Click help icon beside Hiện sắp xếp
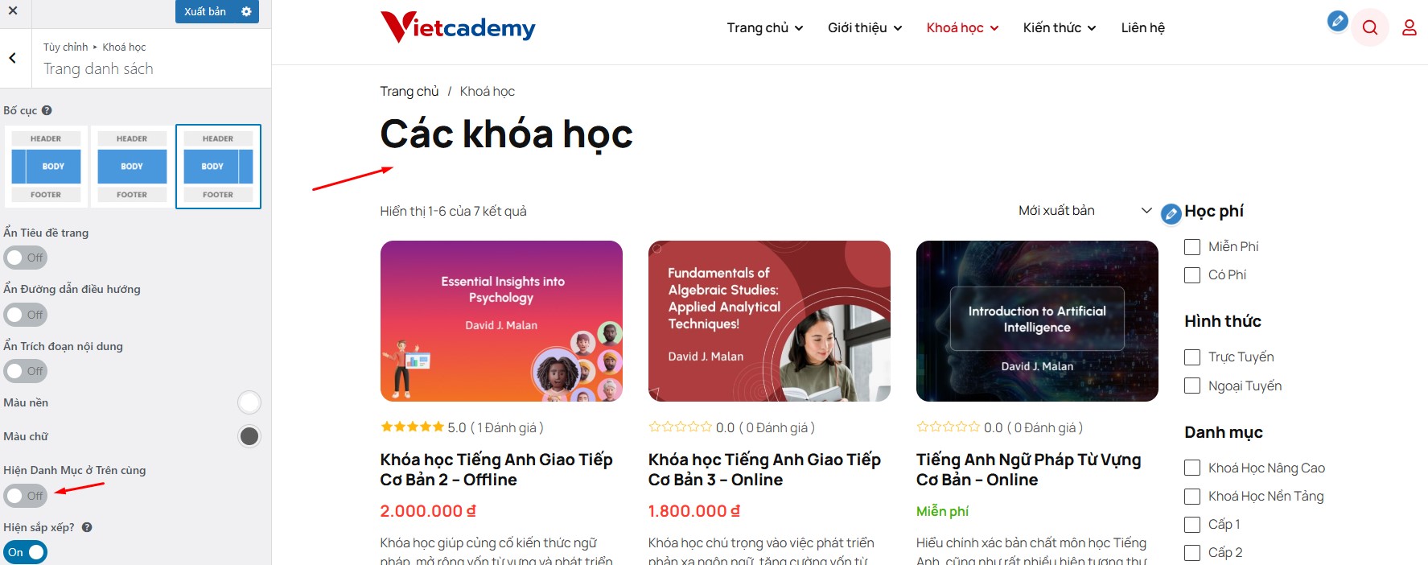The height and width of the screenshot is (565, 1428). 87,527
